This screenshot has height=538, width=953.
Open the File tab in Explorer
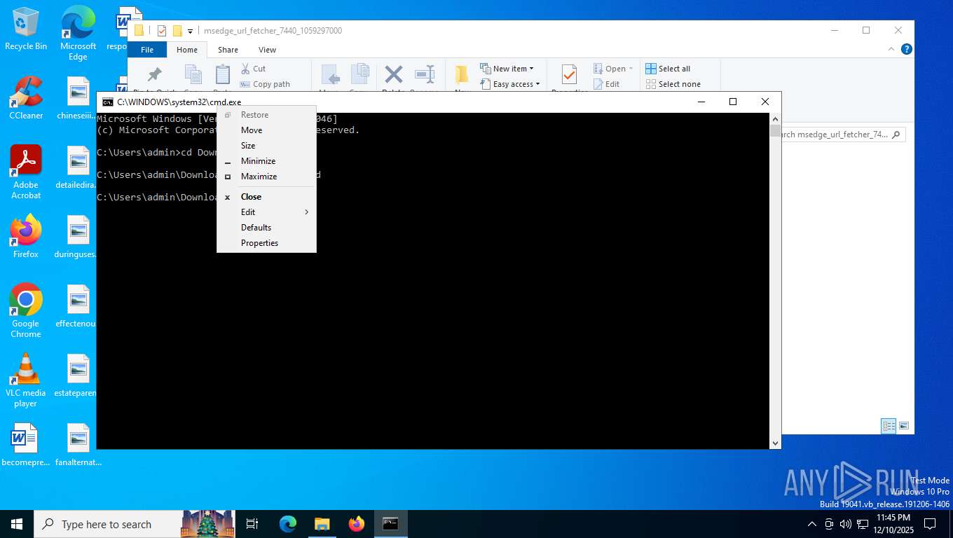147,50
